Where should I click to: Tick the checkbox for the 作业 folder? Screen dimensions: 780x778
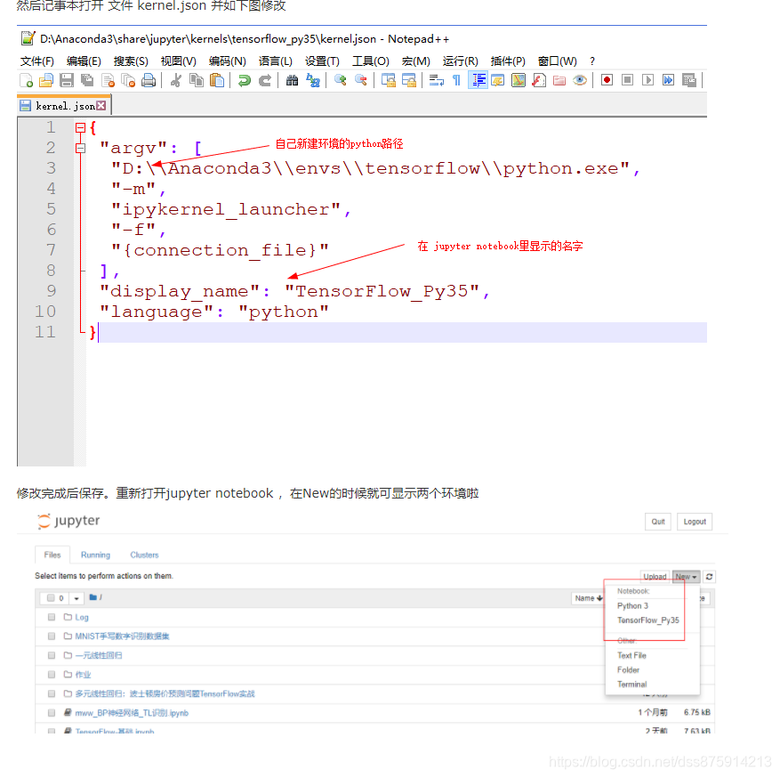pos(52,675)
